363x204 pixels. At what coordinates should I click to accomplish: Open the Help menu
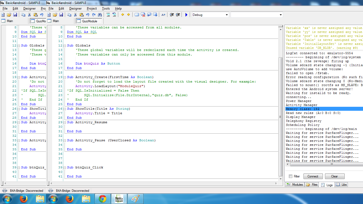pyautogui.click(x=119, y=8)
